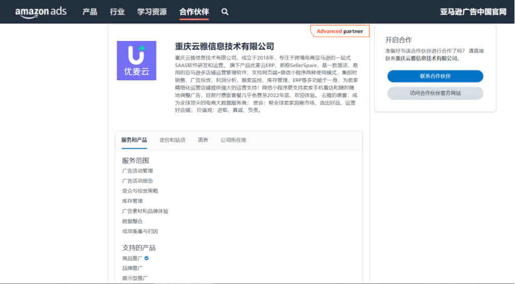
Task: Click the 展示型推广 product item
Action: tap(135, 278)
